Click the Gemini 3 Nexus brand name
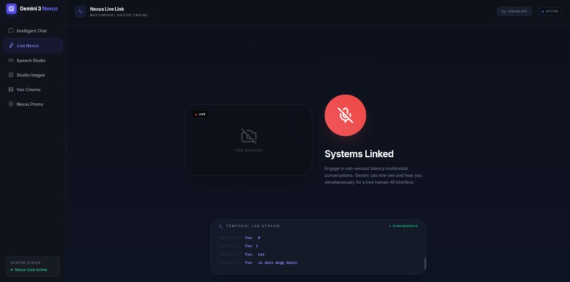 (38, 8)
